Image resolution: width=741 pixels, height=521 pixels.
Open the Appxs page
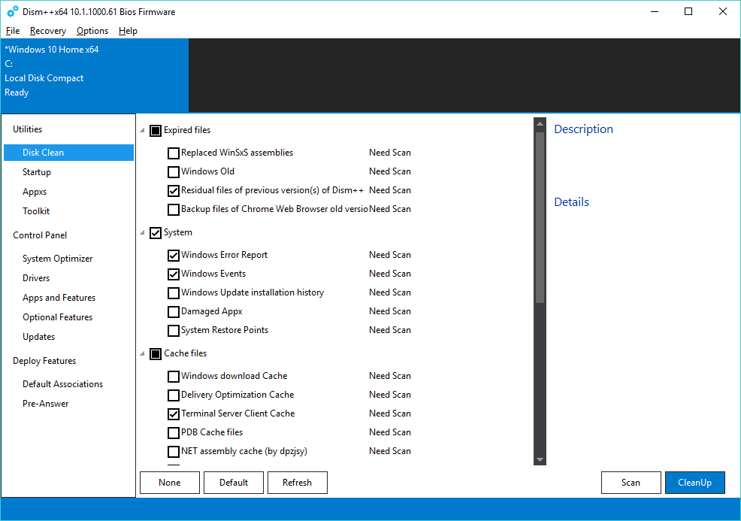pos(35,192)
